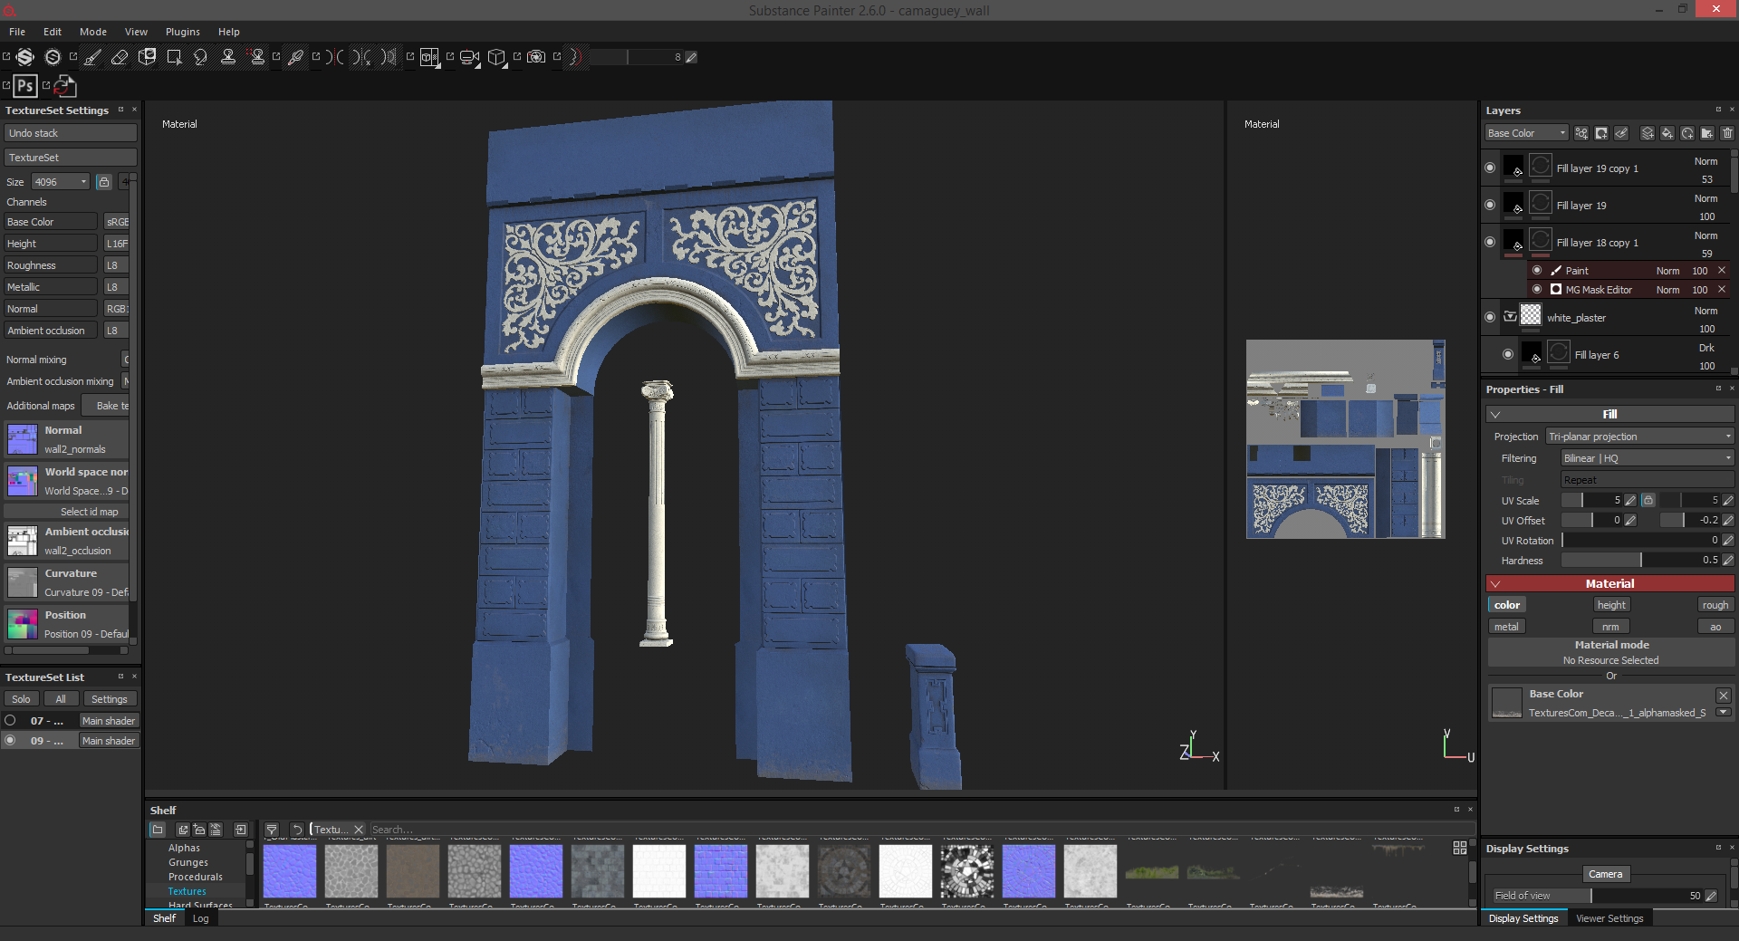
Task: Toggle the rough channel button
Action: [x=1715, y=605]
